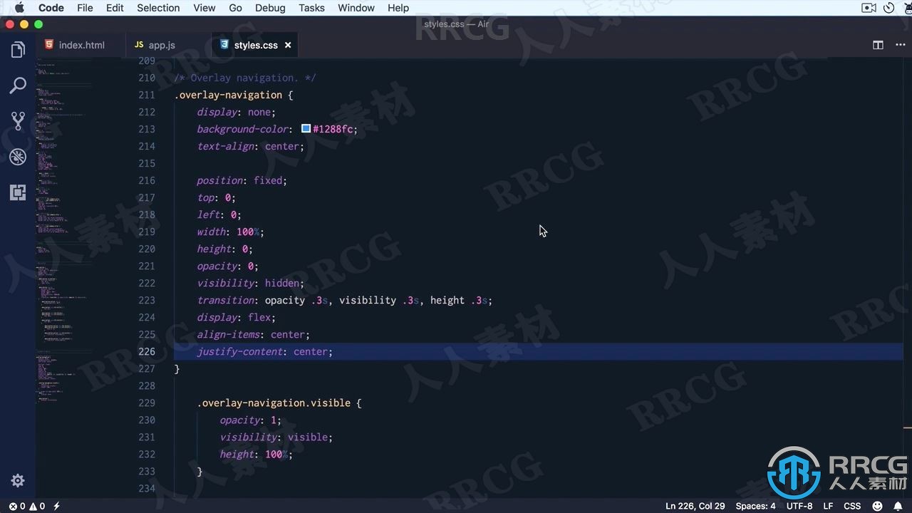Click the display: none declaration
The height and width of the screenshot is (513, 912).
tap(236, 112)
